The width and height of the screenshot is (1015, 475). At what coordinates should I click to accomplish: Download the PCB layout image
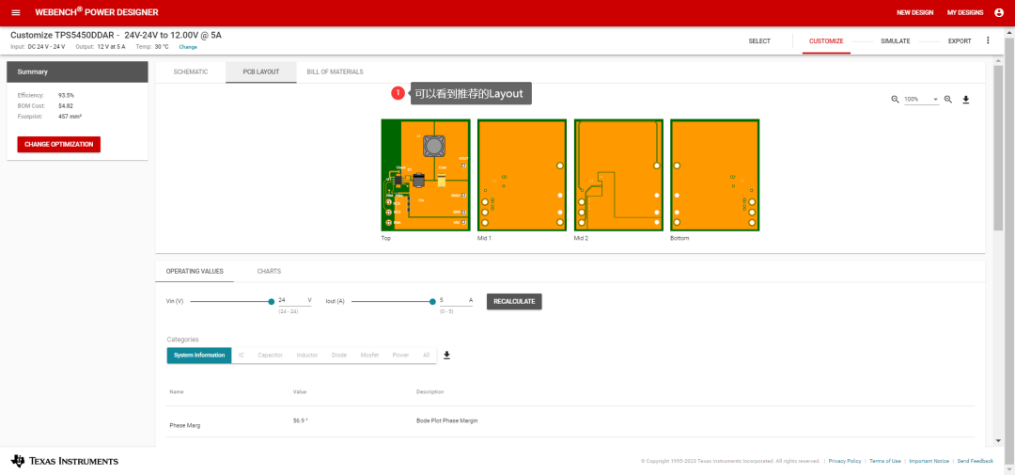(966, 100)
